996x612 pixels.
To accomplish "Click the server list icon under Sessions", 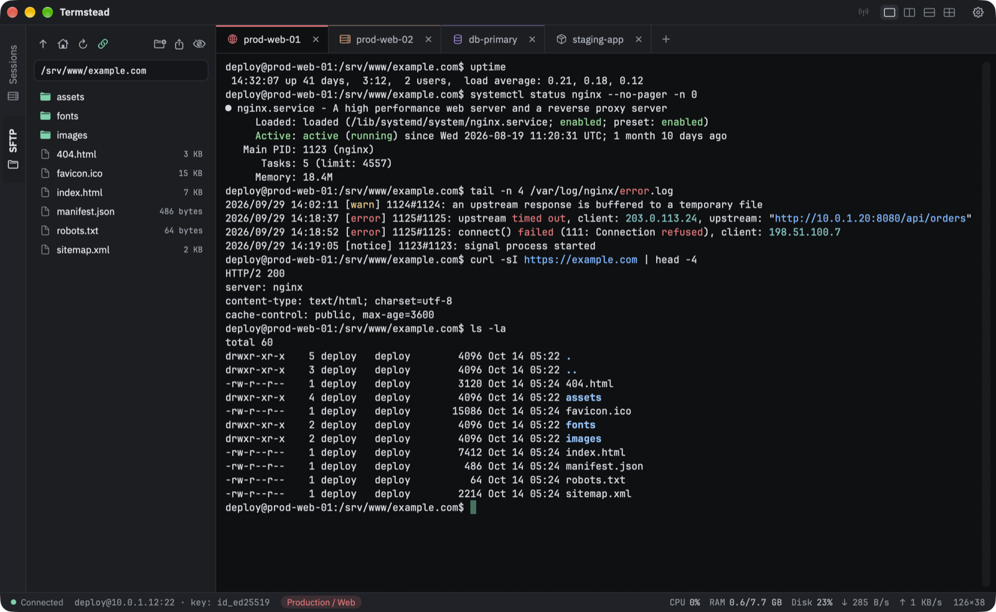I will coord(13,96).
